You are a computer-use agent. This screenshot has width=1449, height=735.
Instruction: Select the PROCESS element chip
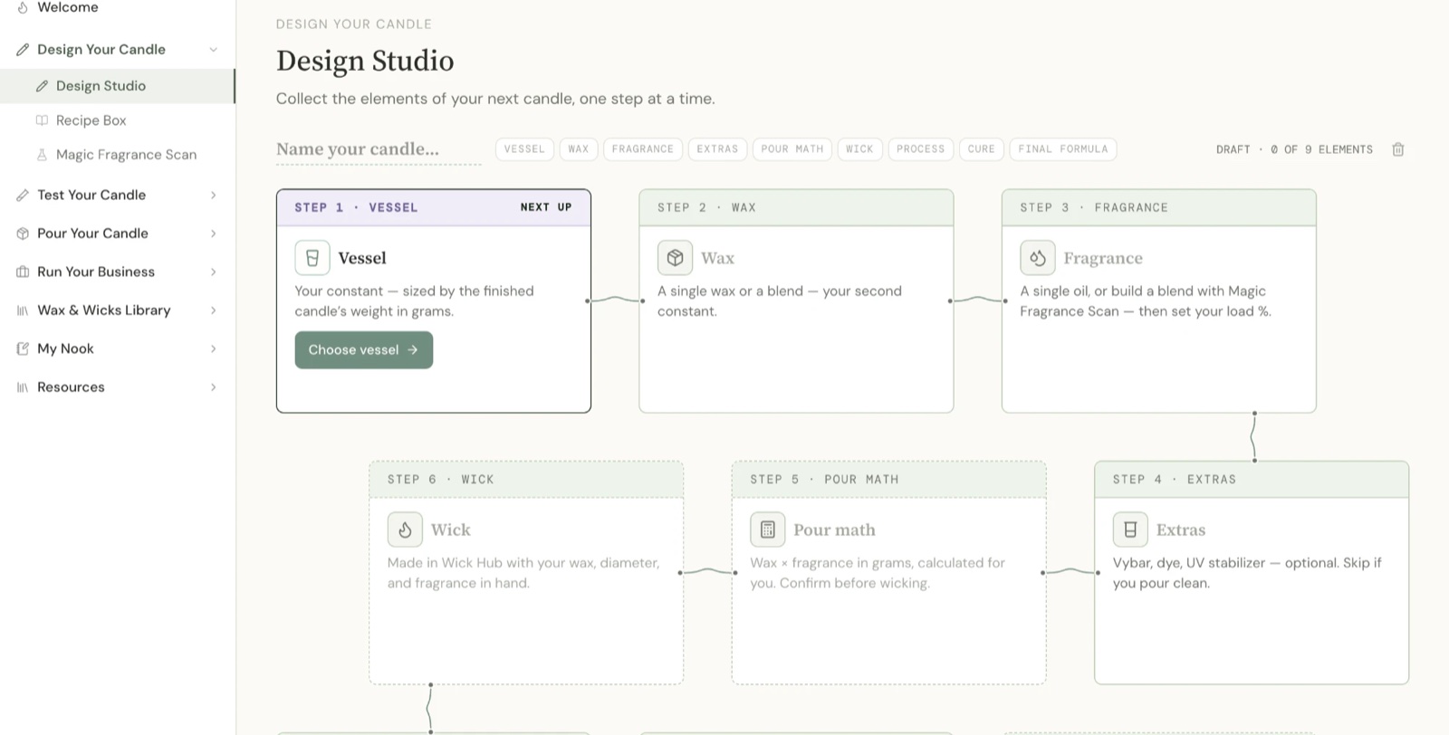(x=920, y=149)
